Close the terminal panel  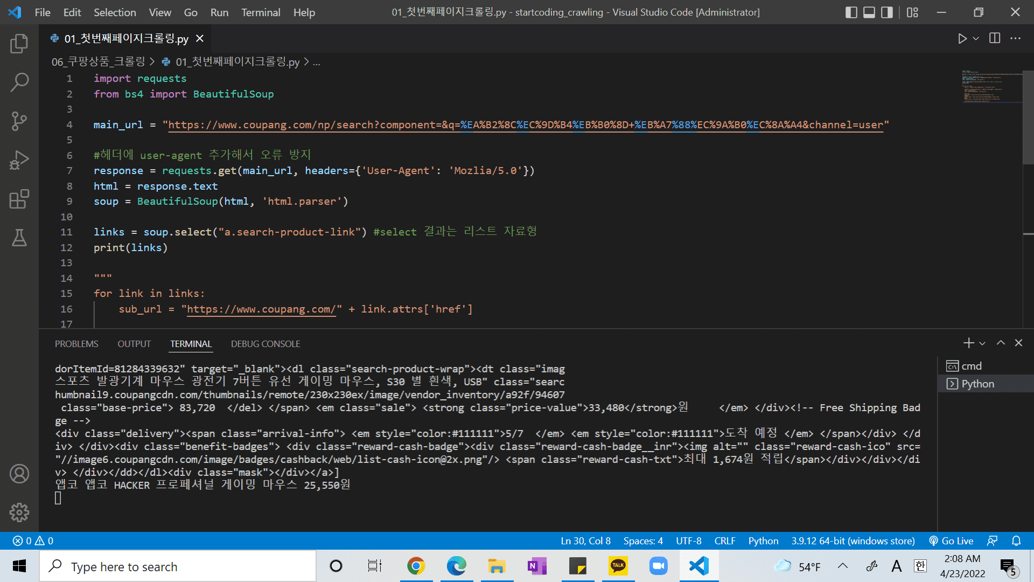coord(1018,343)
